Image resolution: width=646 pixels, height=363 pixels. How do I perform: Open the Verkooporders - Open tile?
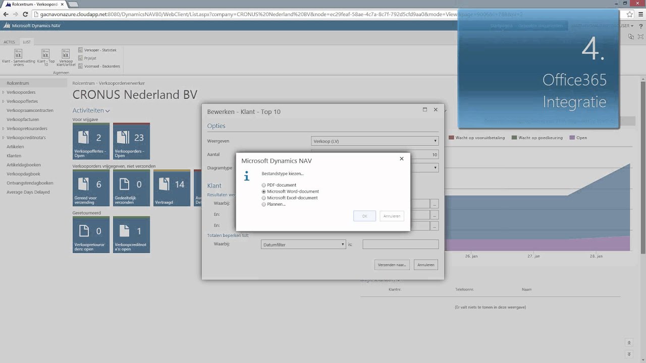click(x=131, y=141)
